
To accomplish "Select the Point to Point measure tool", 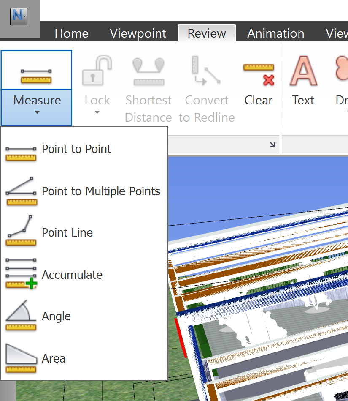I will tap(76, 149).
